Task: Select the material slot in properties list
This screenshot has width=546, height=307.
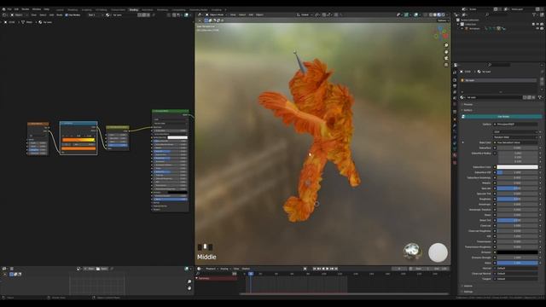Action: [499, 80]
